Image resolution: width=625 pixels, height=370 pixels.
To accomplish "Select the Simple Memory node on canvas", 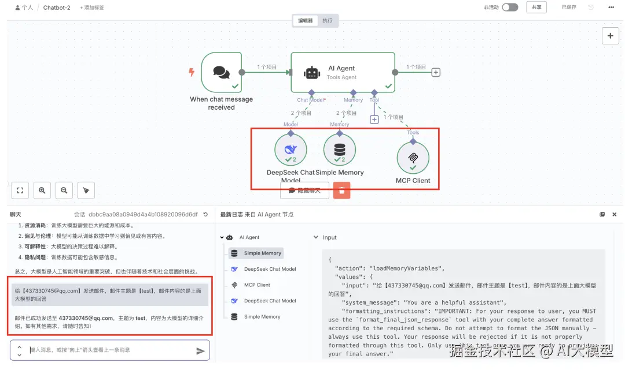I will 340,150.
